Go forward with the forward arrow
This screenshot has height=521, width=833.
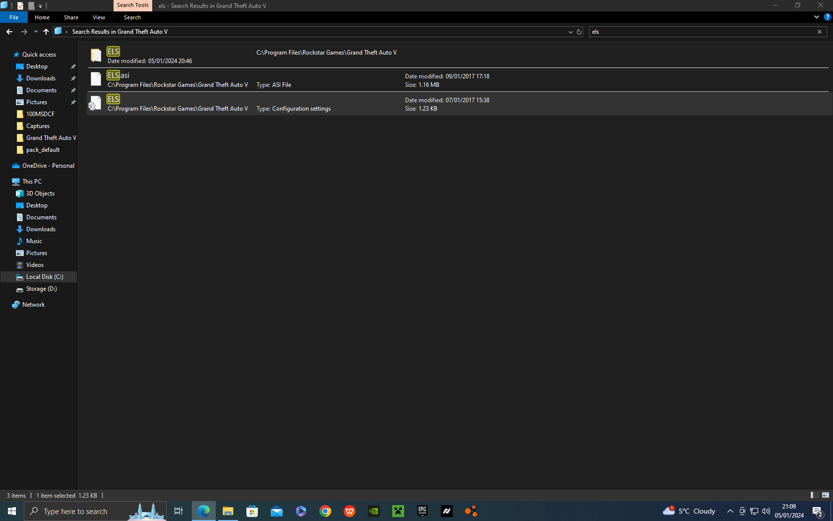click(24, 32)
